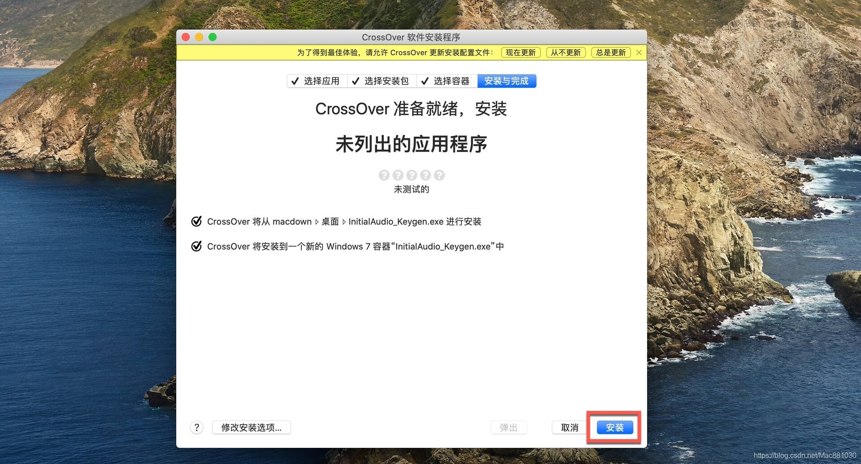Click 从不更新 never update button
Image resolution: width=861 pixels, height=464 pixels.
(565, 52)
